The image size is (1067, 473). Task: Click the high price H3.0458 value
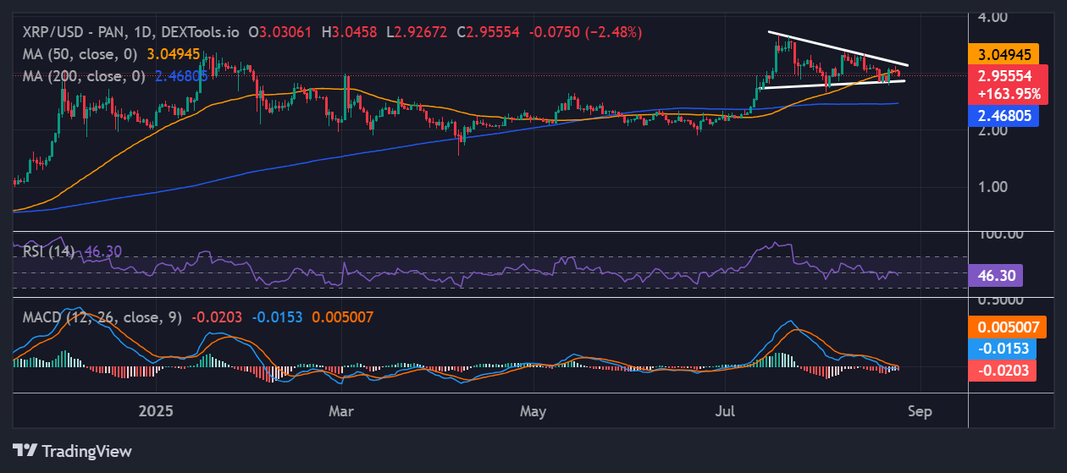[349, 32]
